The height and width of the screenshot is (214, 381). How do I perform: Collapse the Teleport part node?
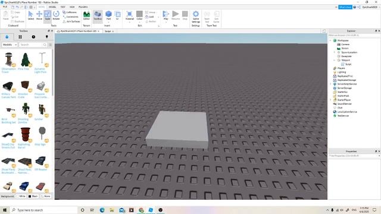(x=335, y=60)
